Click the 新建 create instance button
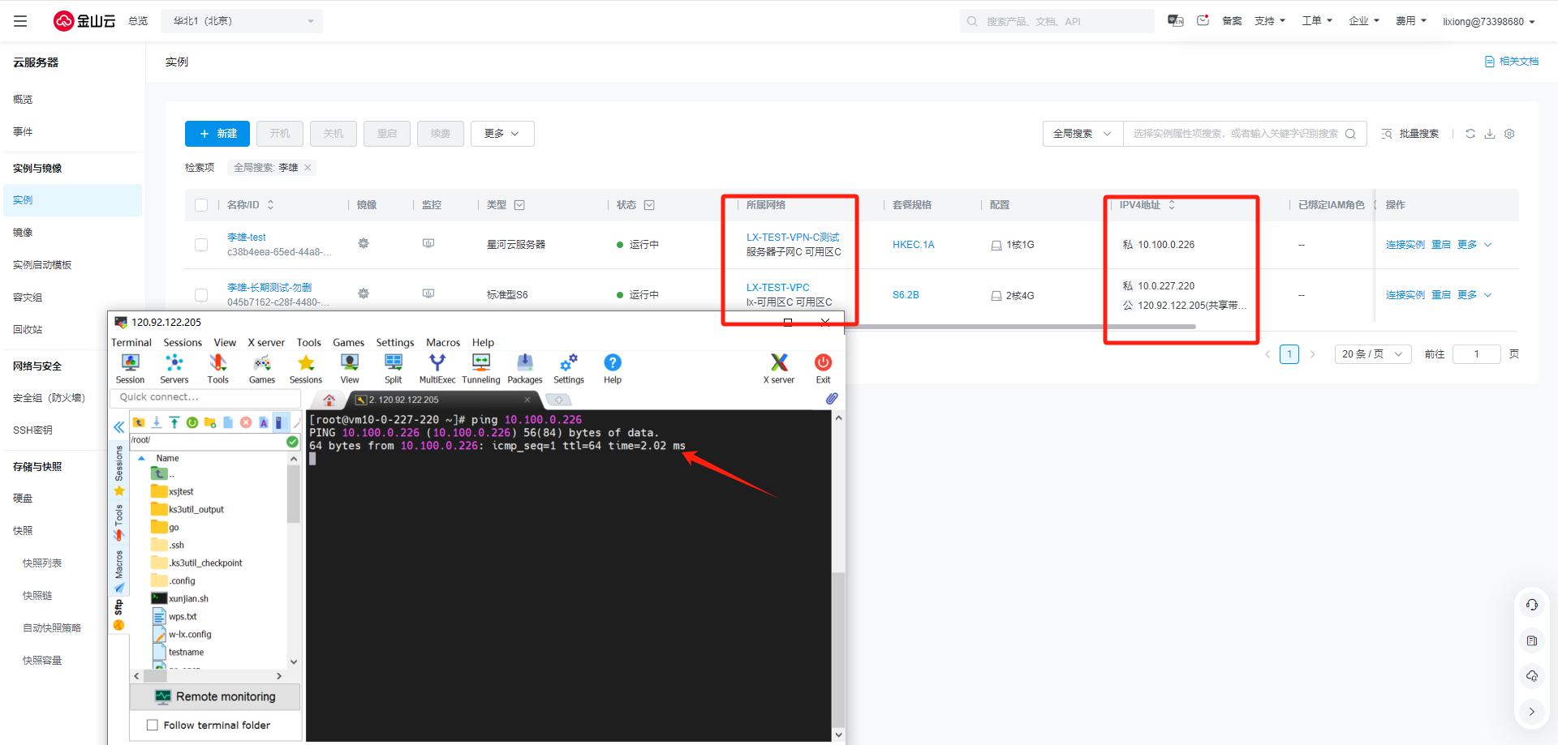Viewport: 1558px width, 745px height. click(x=217, y=134)
